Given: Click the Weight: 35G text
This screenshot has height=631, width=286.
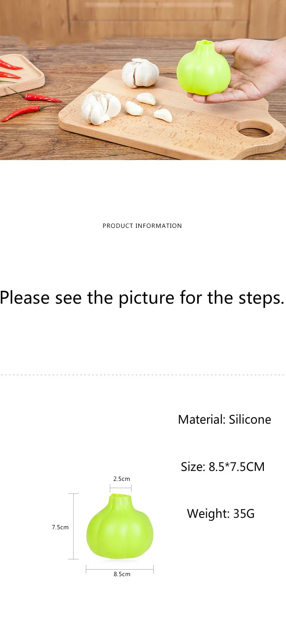Looking at the screenshot, I should click(221, 514).
